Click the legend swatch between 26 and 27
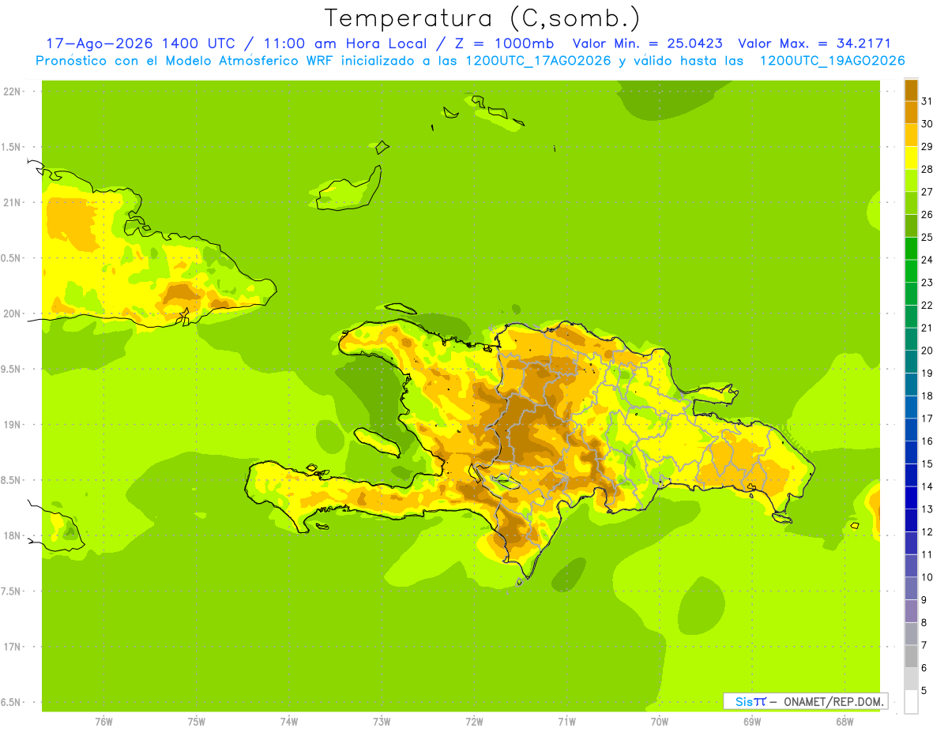This screenshot has height=732, width=948. coord(911,203)
